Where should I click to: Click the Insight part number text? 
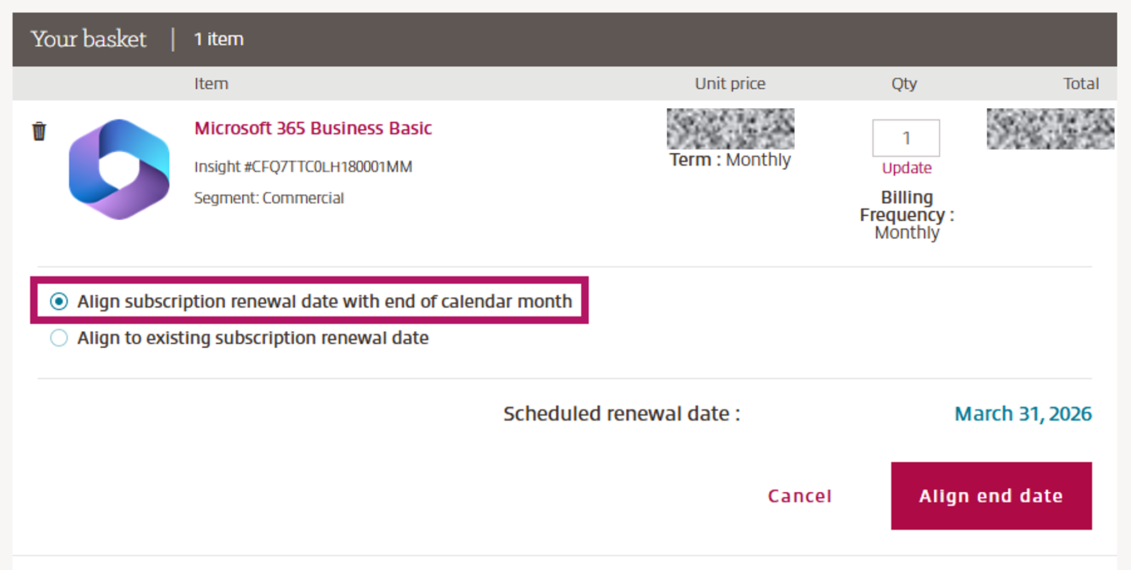click(304, 166)
